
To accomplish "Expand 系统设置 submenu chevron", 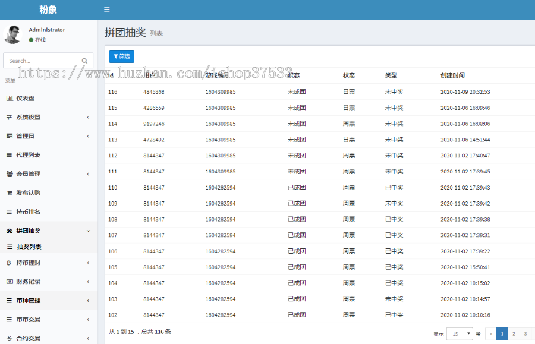I will pos(89,117).
